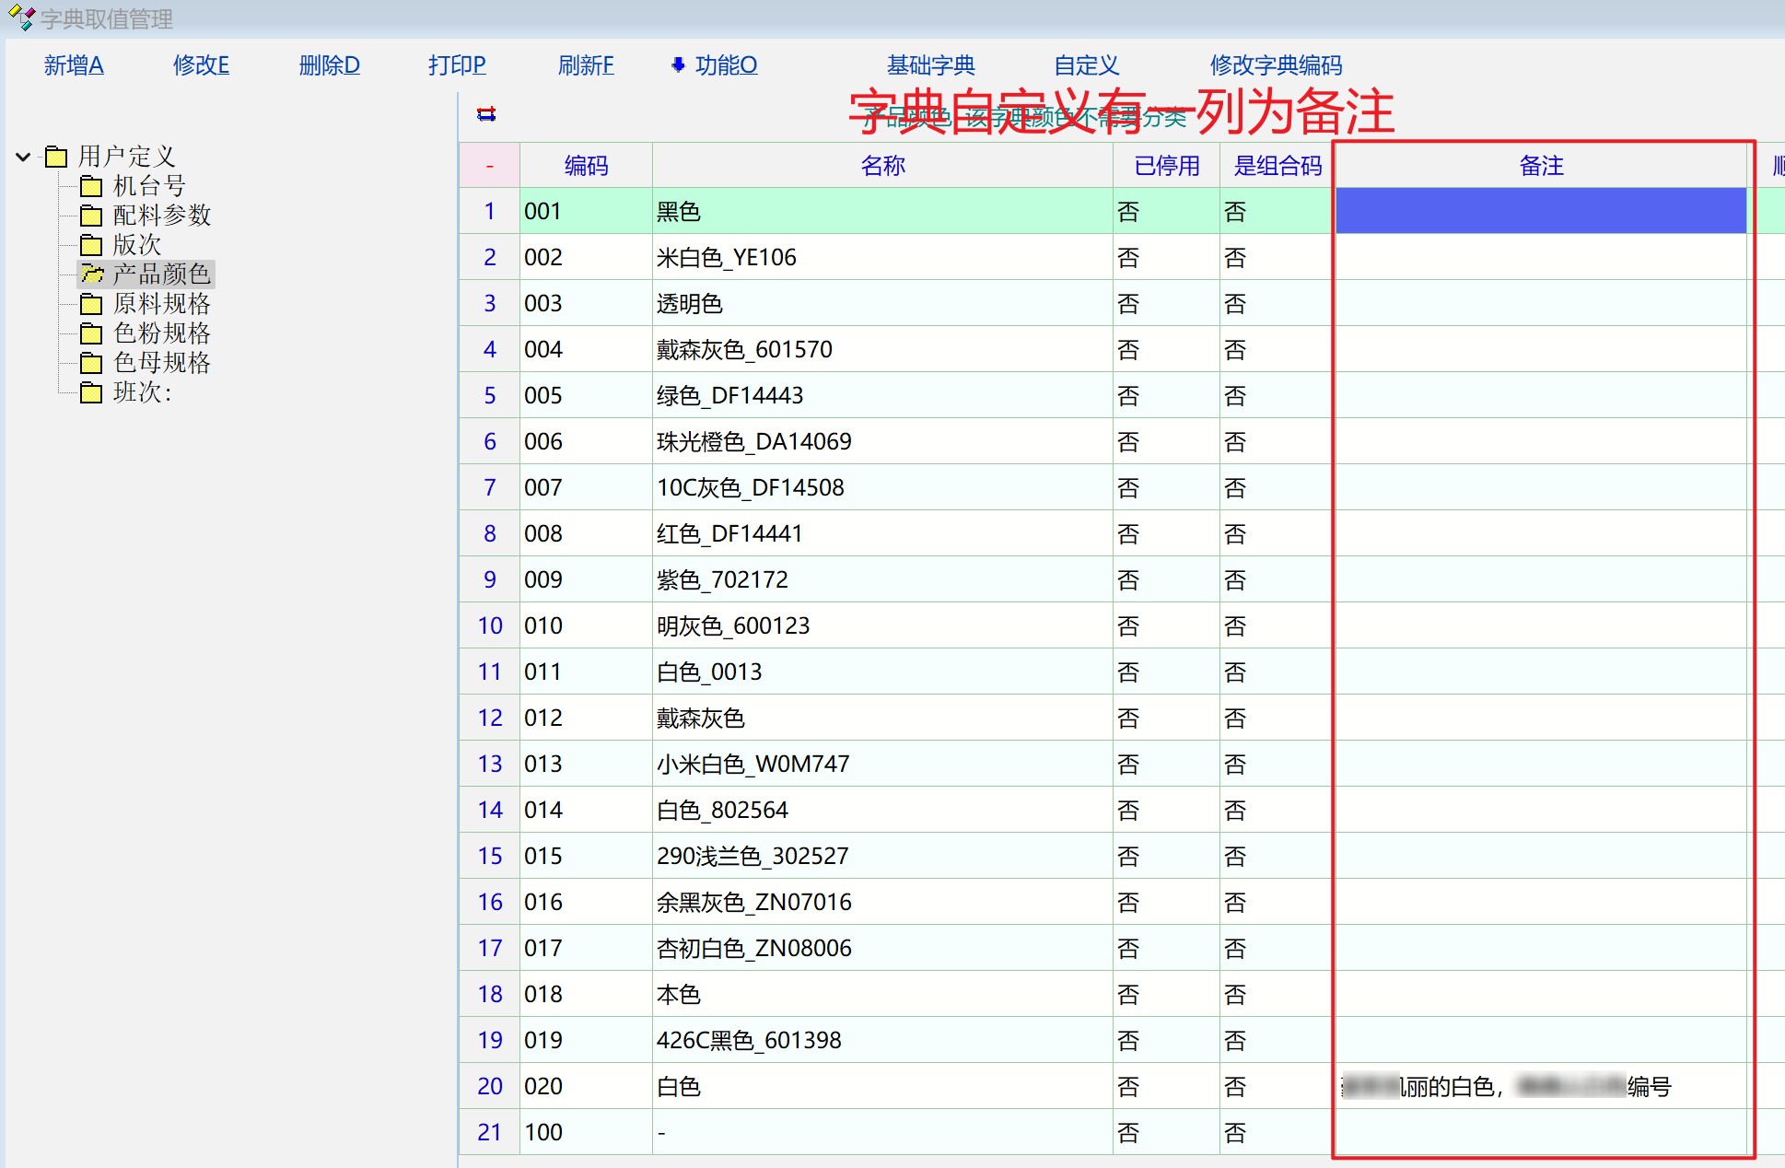Click the 配料参数 folder icon

pyautogui.click(x=91, y=216)
